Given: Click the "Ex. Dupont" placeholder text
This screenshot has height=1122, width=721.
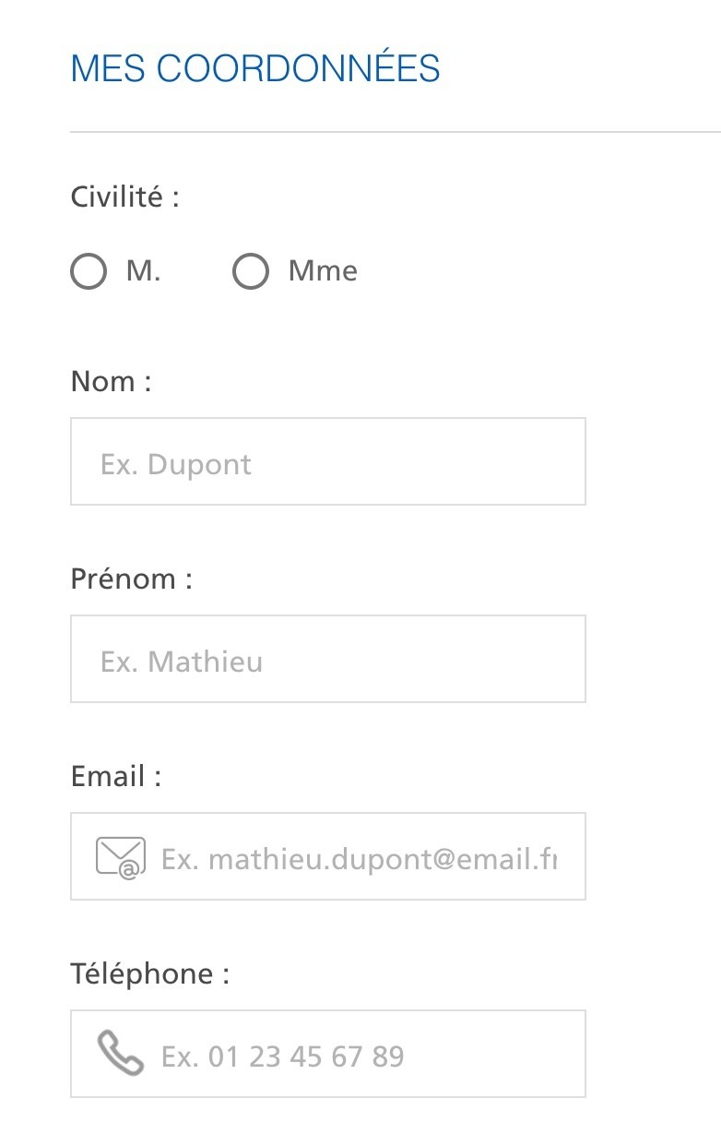Looking at the screenshot, I should pos(176,464).
